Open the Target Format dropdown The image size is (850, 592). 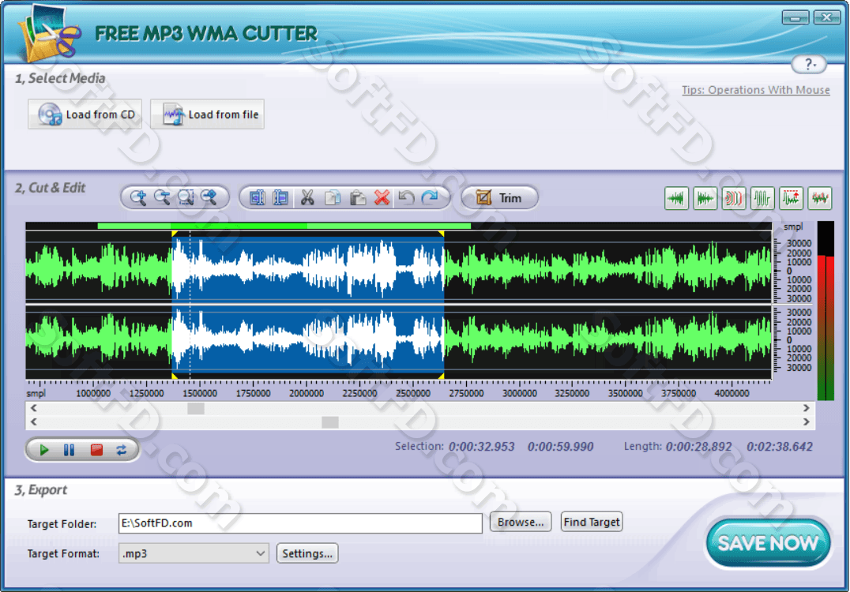[194, 553]
